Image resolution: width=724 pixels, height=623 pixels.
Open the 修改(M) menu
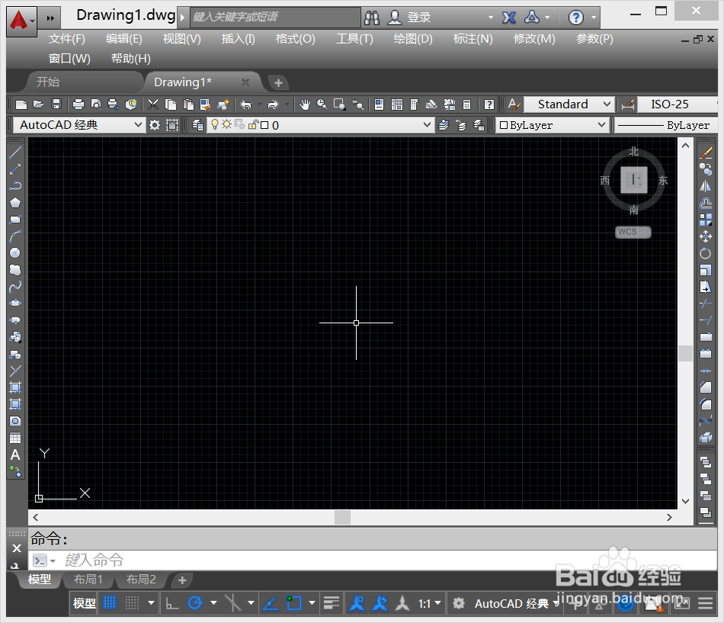coord(534,39)
